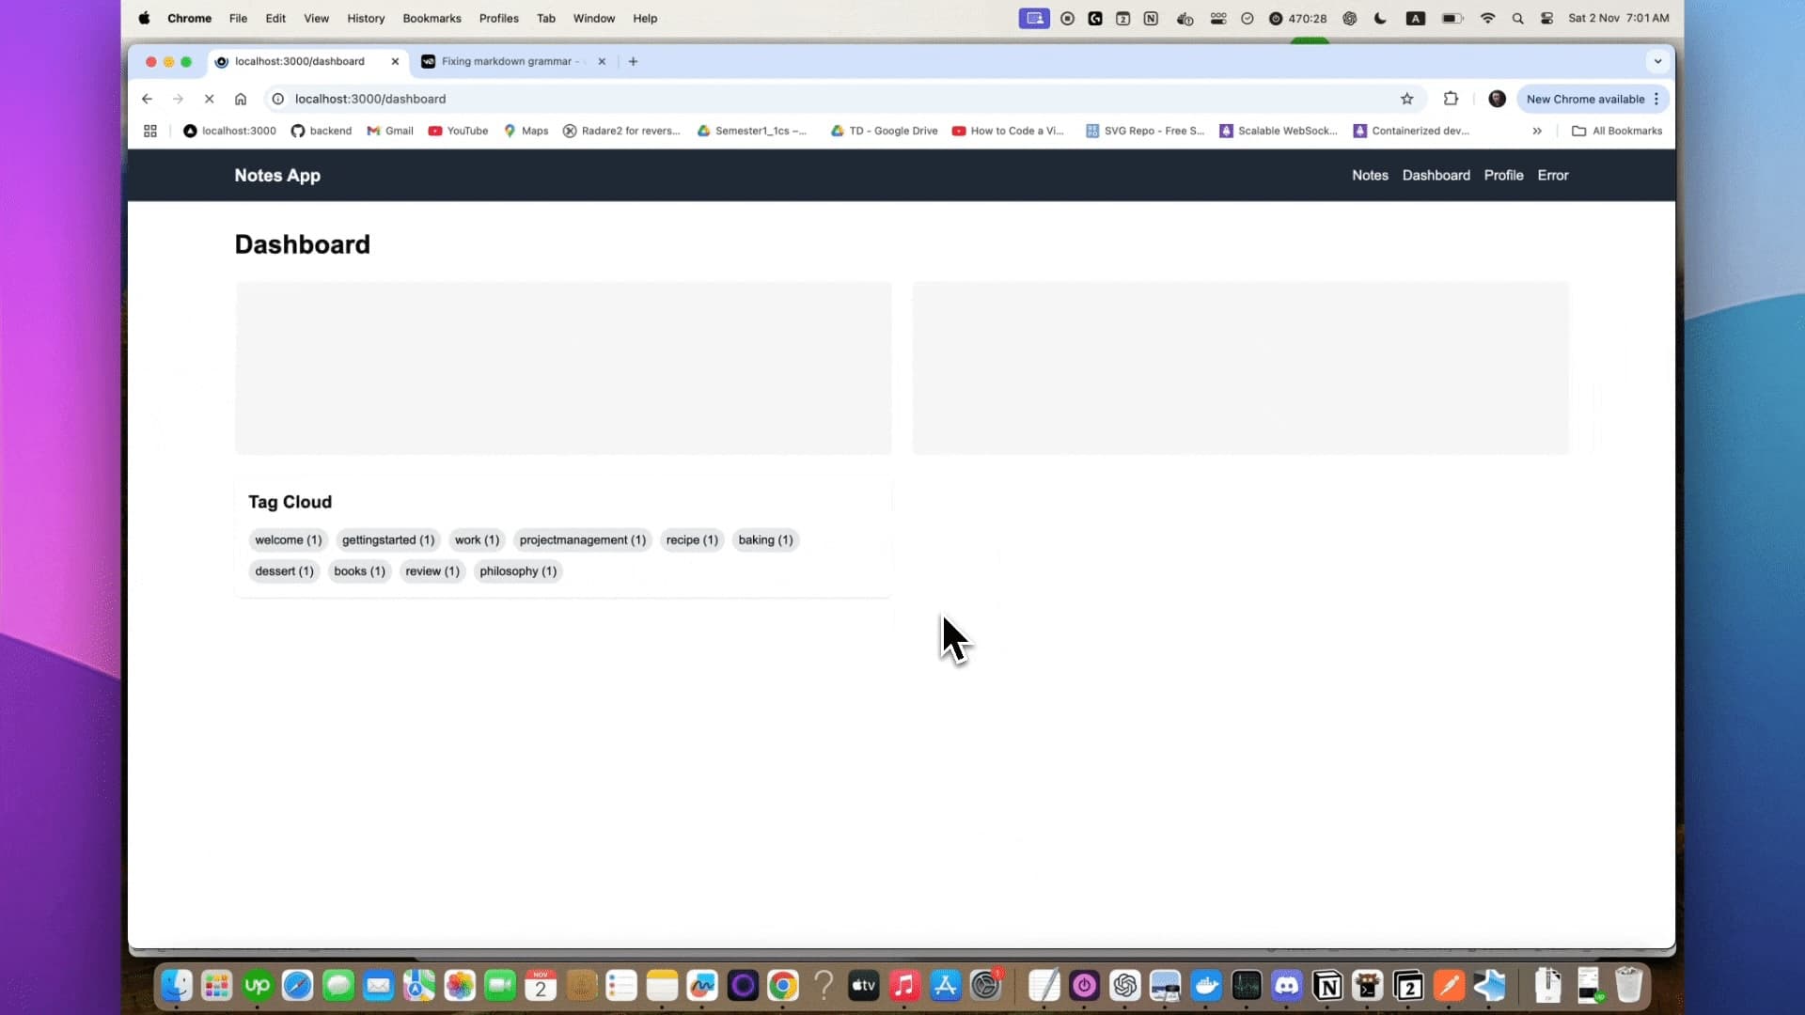Click the welcome tag filter

(288, 539)
